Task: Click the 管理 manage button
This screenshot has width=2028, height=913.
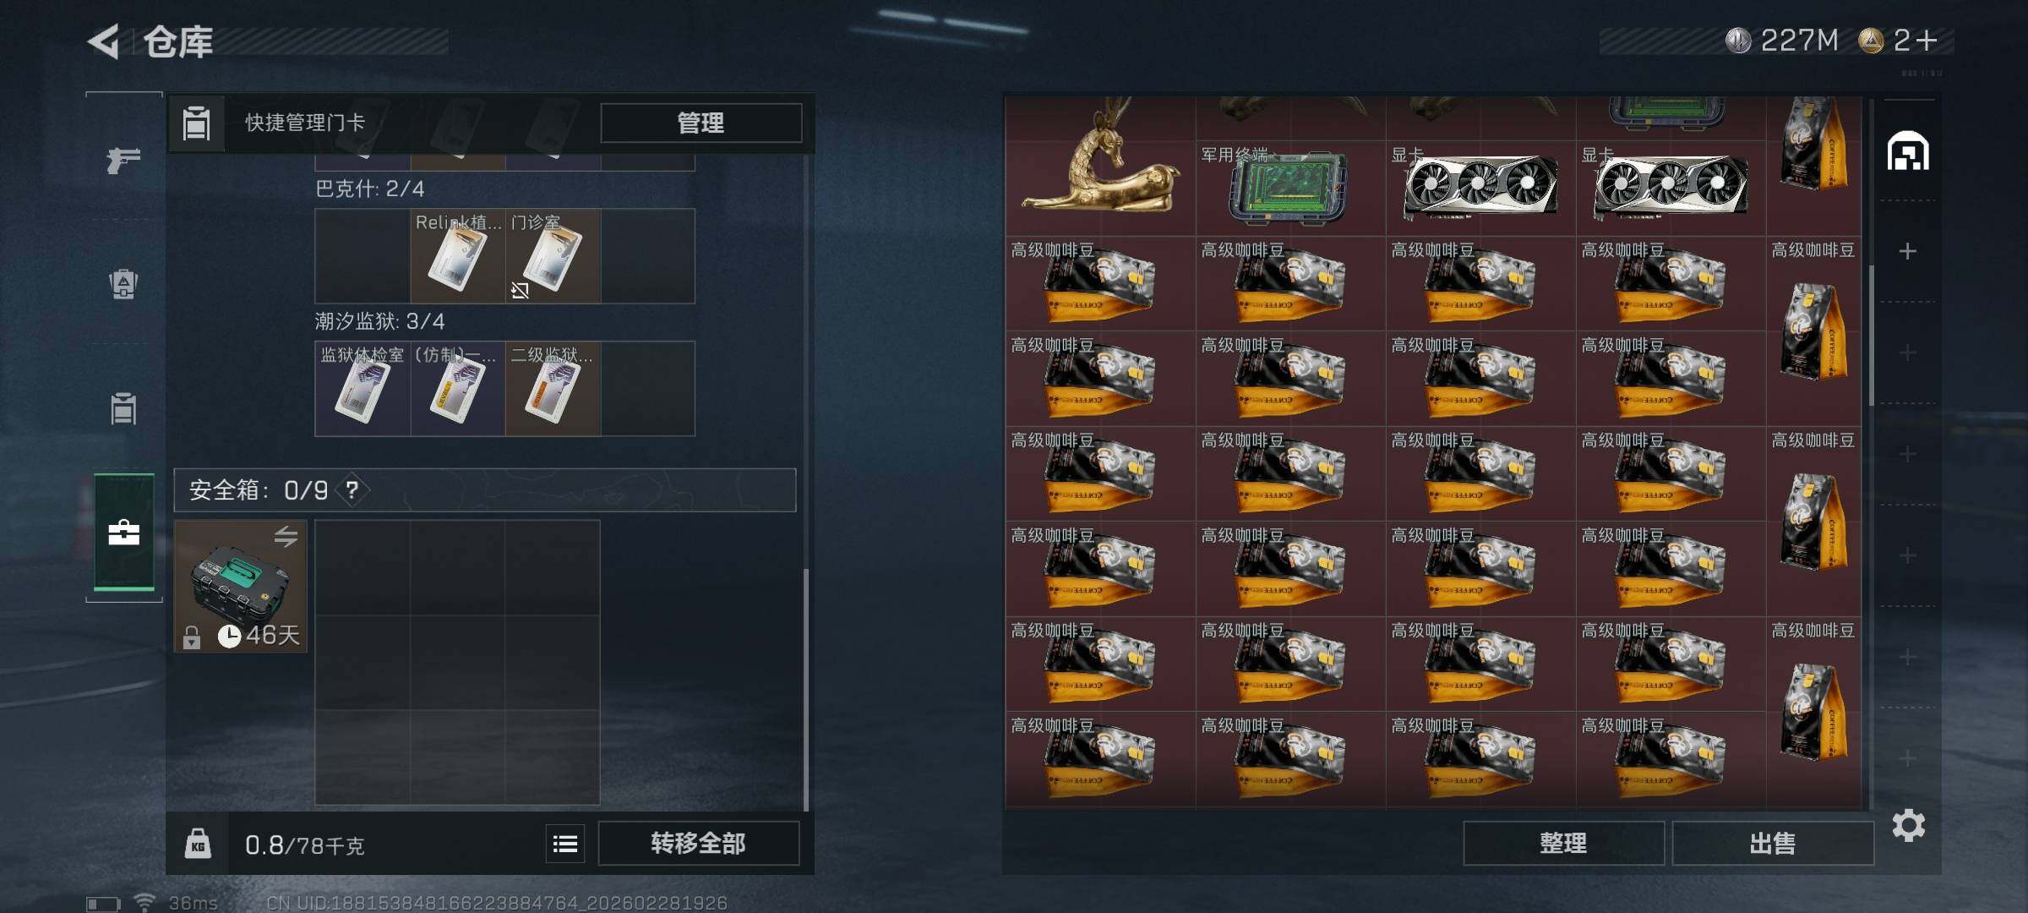Action: tap(701, 123)
